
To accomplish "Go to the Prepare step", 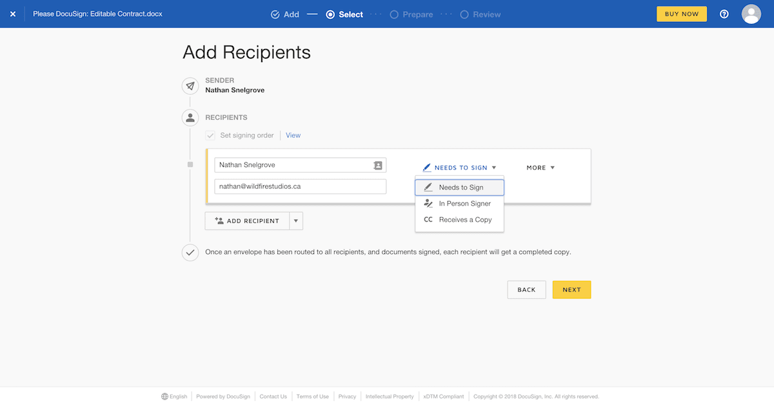I will point(412,14).
